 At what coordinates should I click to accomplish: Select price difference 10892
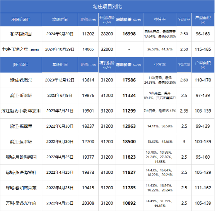pyautogui.click(x=129, y=203)
